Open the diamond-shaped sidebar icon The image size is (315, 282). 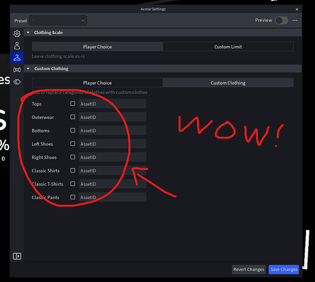pos(17,82)
